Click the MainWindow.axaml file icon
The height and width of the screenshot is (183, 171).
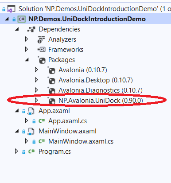tap(31, 132)
